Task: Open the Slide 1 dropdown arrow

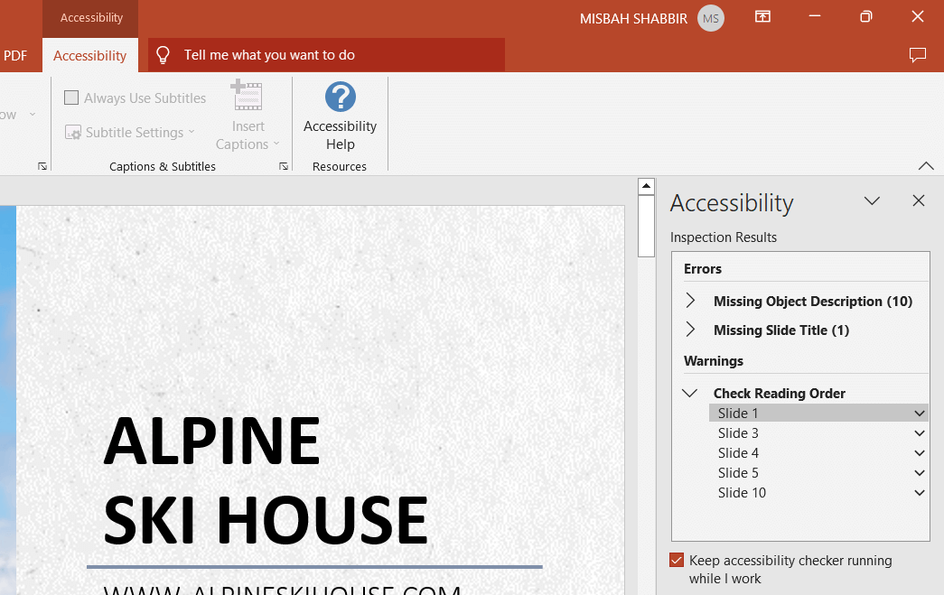Action: pos(920,414)
